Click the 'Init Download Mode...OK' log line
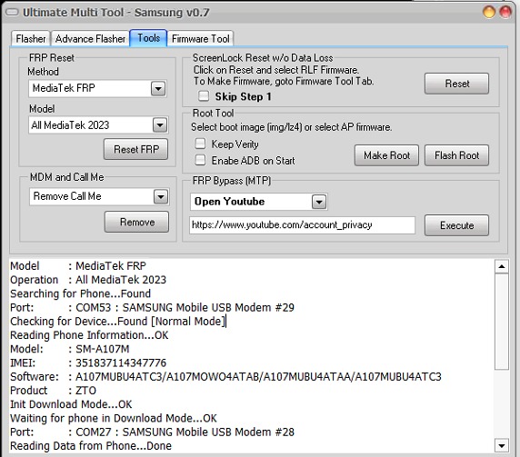520x457 pixels. pyautogui.click(x=71, y=404)
